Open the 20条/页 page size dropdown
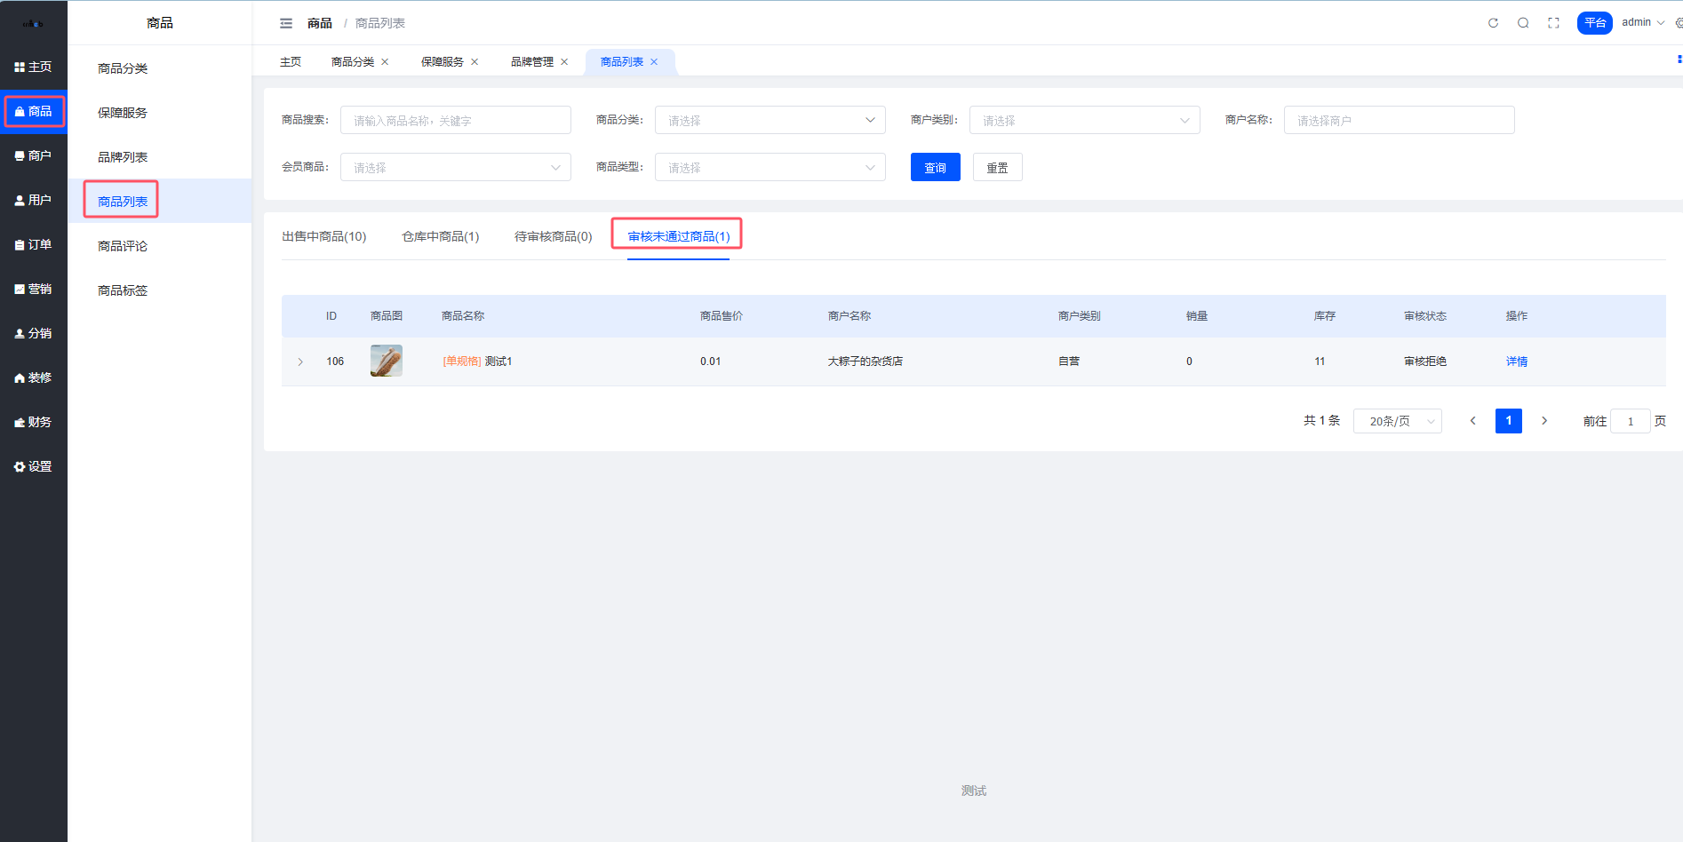 point(1397,421)
